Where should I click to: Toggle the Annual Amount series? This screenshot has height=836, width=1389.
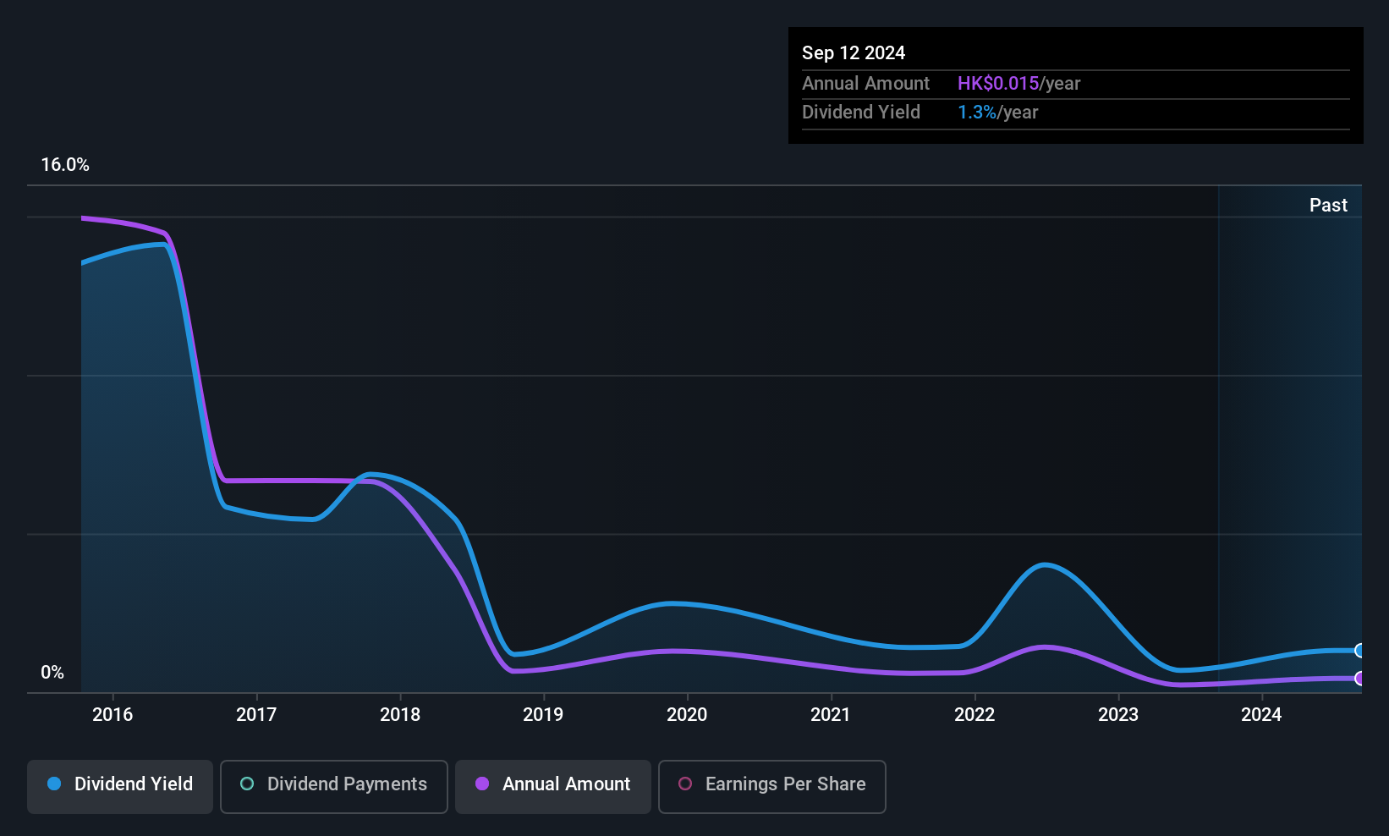pyautogui.click(x=553, y=786)
